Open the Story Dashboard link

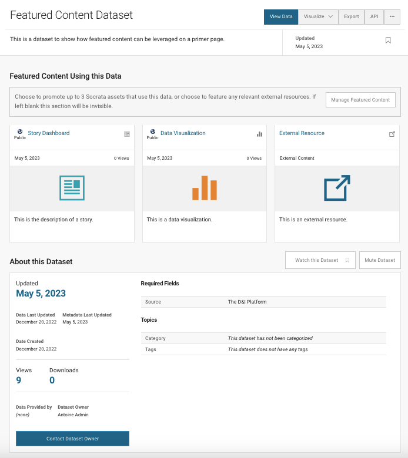tap(49, 133)
